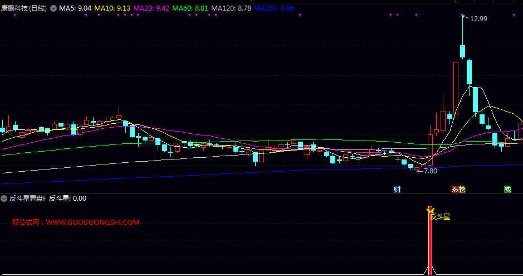Click the 反斗星看盘F indicator name
This screenshot has height=276, width=523.
[28, 198]
